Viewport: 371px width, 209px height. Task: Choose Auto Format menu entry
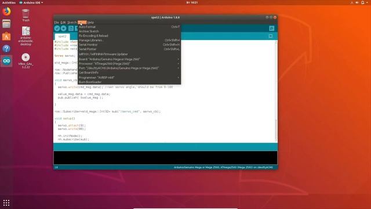[129, 27]
